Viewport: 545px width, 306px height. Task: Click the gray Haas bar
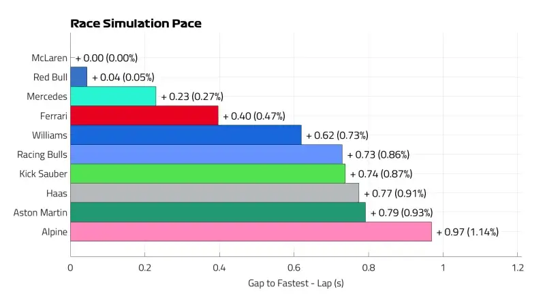click(215, 193)
